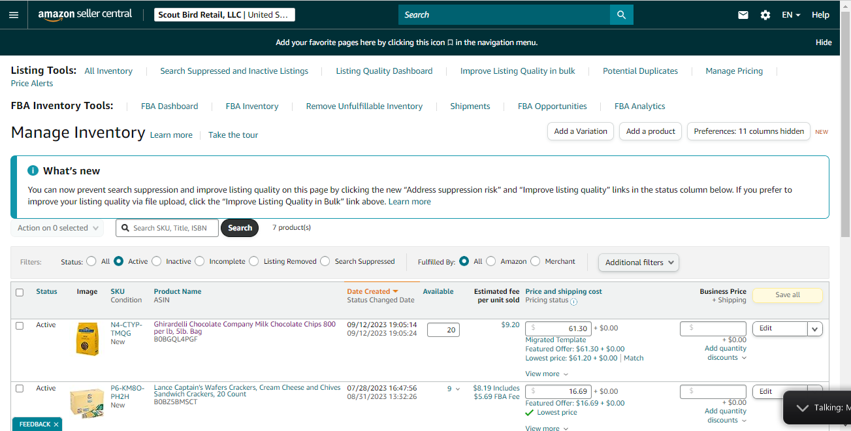851x431 pixels.
Task: Close the Feedback tab
Action: 56,424
